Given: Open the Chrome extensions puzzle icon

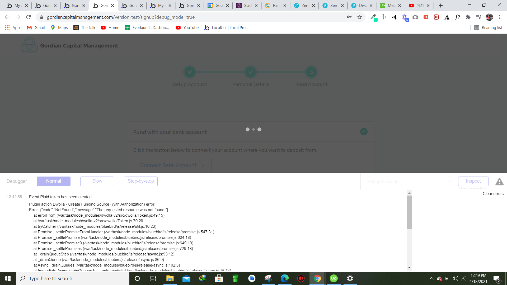Looking at the screenshot, I should 468,17.
